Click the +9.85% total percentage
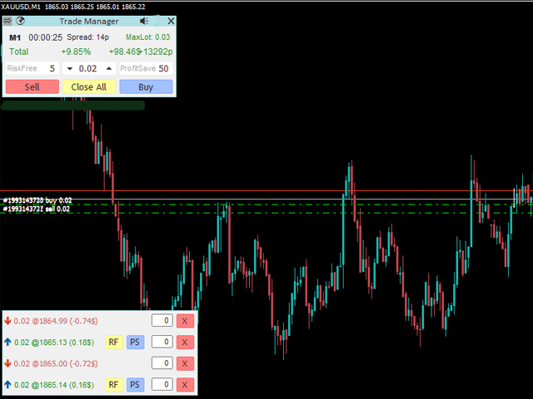The height and width of the screenshot is (399, 533). point(76,52)
